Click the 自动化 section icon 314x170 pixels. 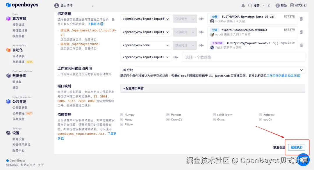click(8, 50)
